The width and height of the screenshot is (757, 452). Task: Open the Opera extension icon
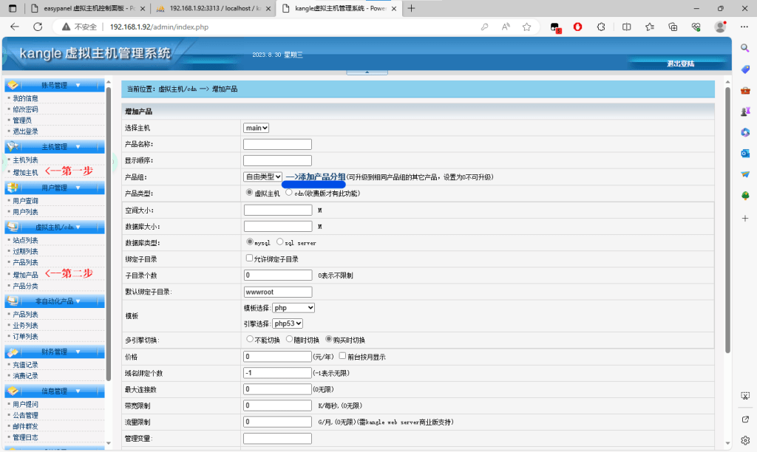click(x=577, y=27)
